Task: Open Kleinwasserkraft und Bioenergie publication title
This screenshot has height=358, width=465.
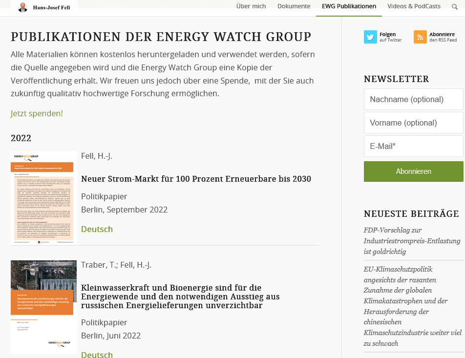Action: tap(180, 296)
